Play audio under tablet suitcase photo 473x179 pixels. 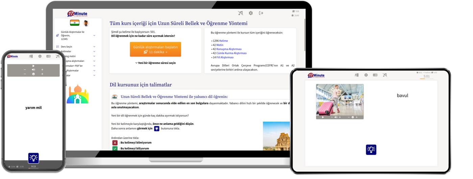[323, 117]
